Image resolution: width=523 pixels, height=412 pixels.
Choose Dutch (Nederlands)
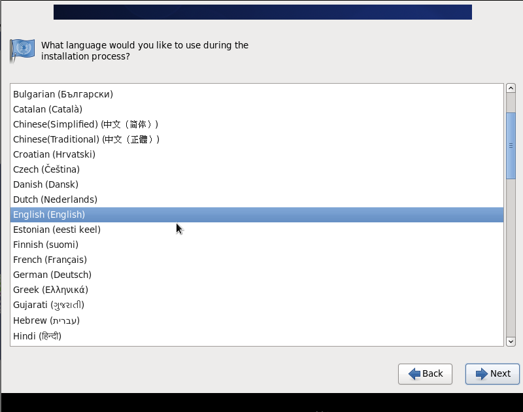pos(257,199)
